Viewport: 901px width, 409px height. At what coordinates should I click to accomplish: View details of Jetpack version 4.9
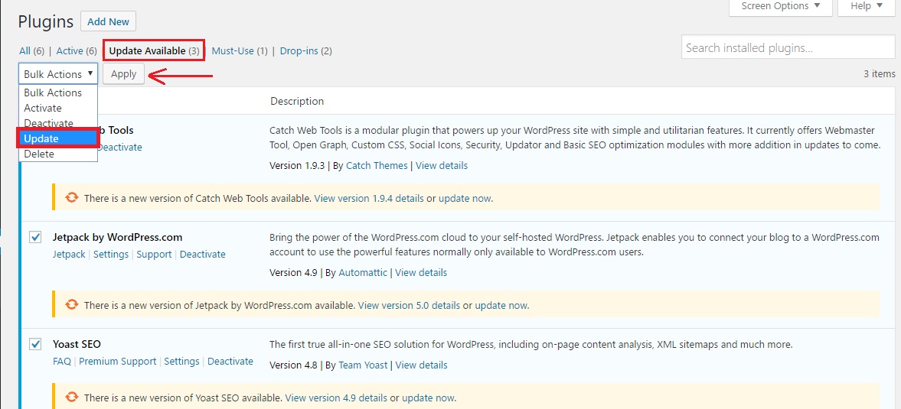(421, 273)
